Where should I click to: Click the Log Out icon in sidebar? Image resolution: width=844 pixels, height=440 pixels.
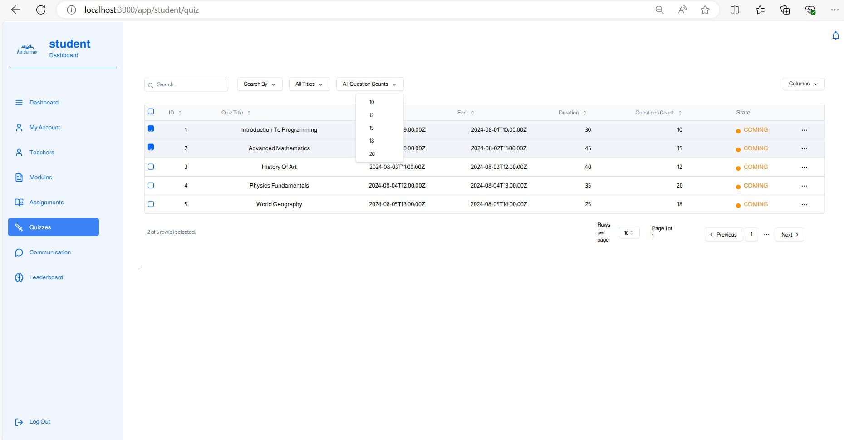point(19,422)
